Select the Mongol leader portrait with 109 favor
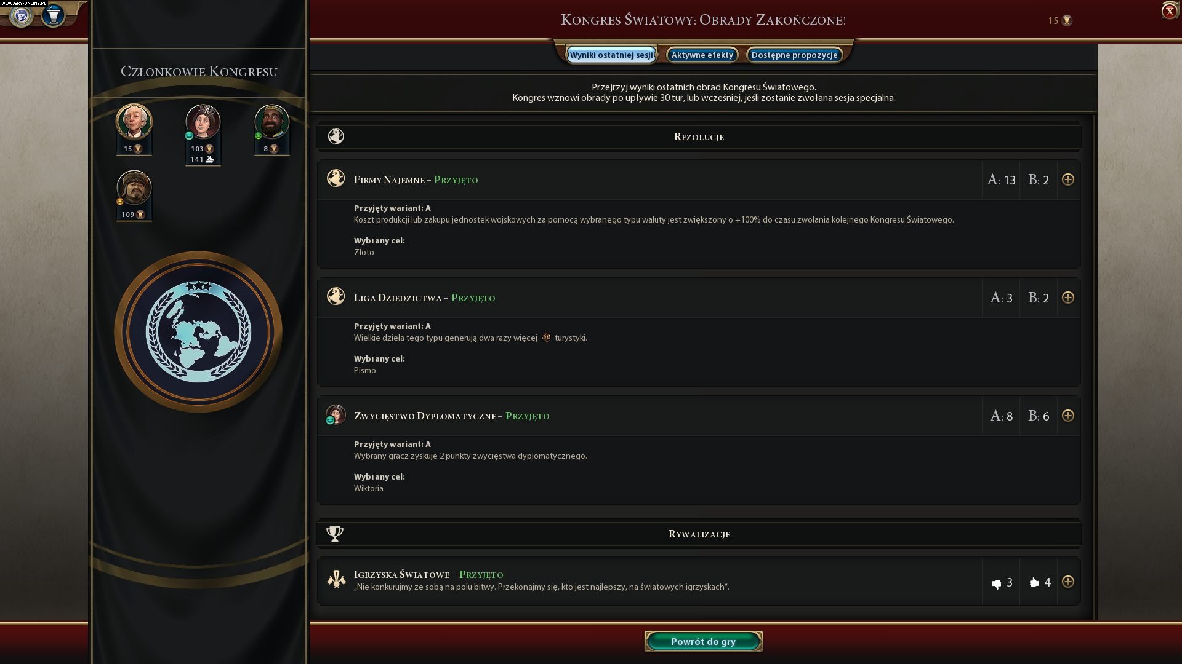The height and width of the screenshot is (664, 1182). (134, 188)
